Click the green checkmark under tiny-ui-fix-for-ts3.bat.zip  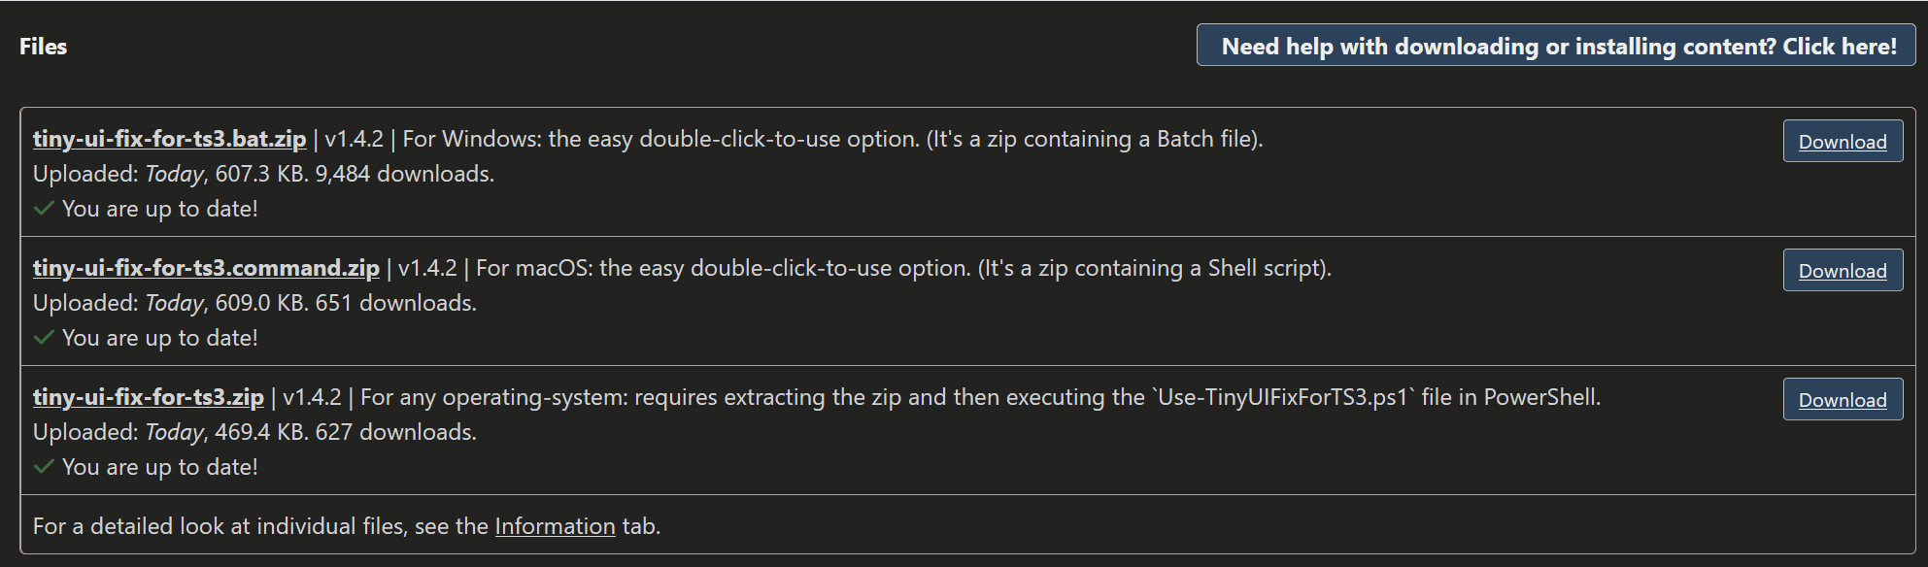pyautogui.click(x=44, y=209)
